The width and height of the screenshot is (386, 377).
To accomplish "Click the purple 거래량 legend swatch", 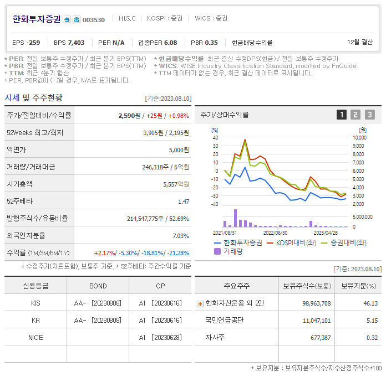I will [217, 251].
